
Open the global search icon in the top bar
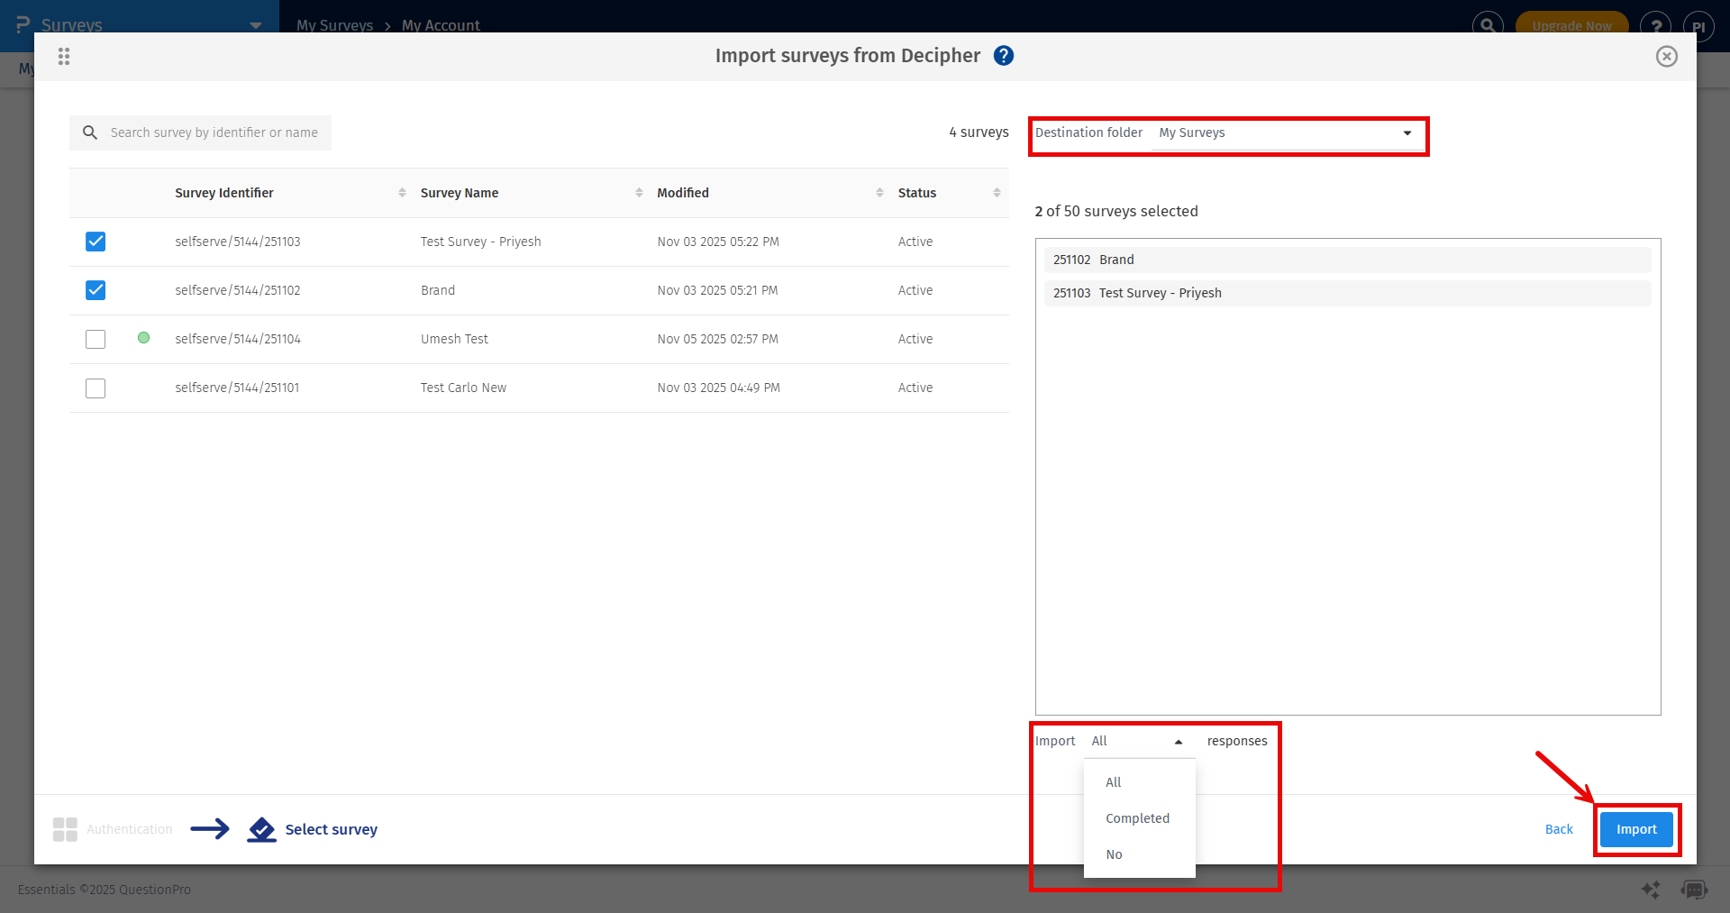point(1487,24)
